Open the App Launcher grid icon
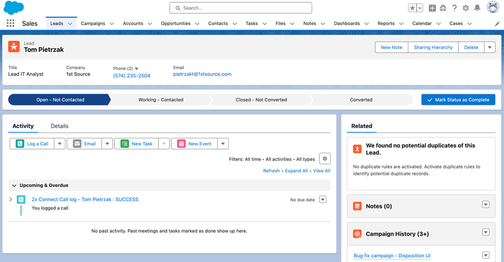Image resolution: width=504 pixels, height=262 pixels. tap(11, 23)
